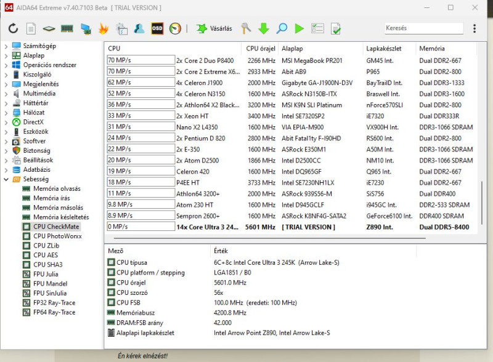Open the clipboard report wizard icon

tap(121, 28)
